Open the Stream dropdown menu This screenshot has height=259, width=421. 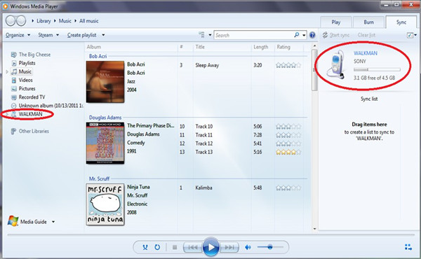[48, 35]
